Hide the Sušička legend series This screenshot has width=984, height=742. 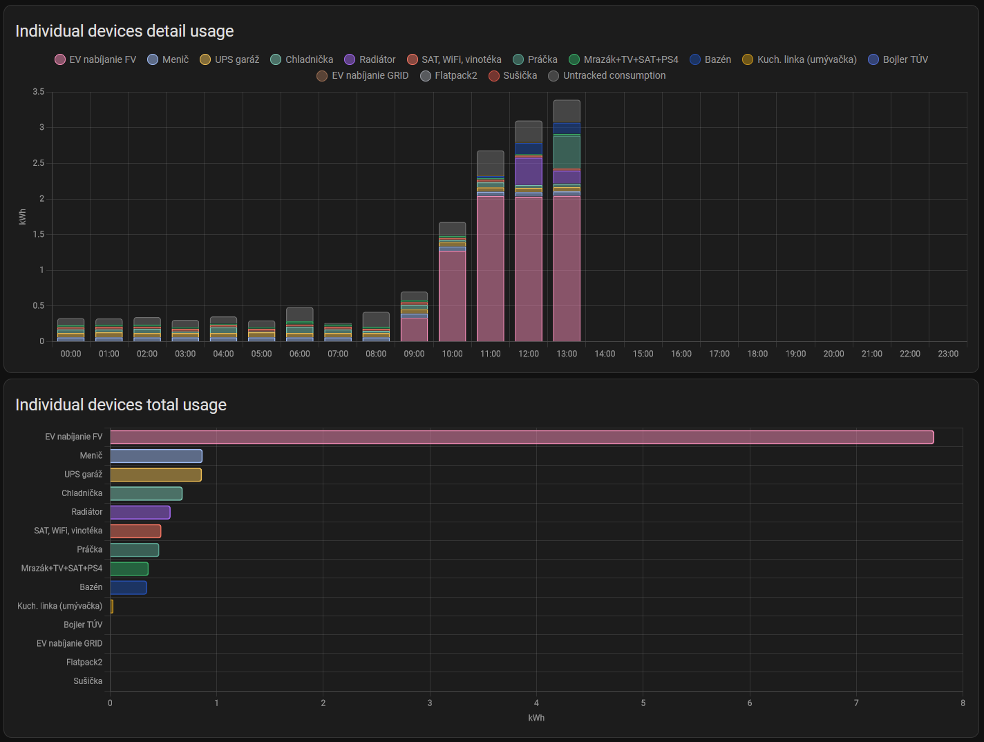(513, 75)
